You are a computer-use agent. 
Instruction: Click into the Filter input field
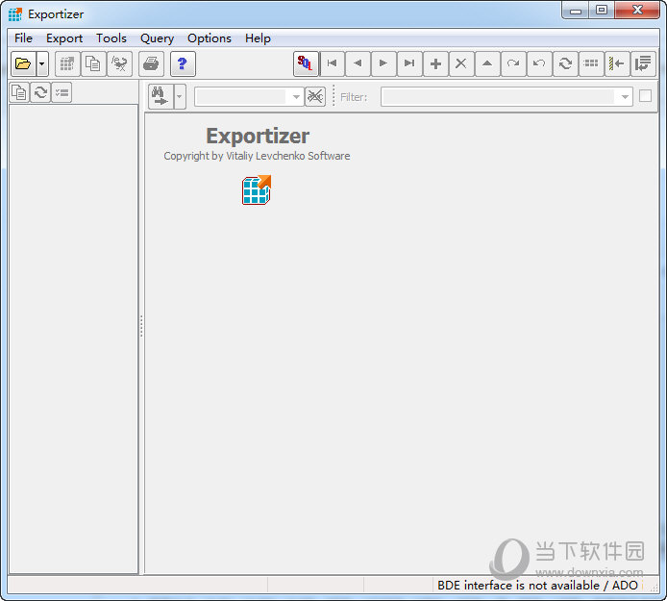[498, 97]
